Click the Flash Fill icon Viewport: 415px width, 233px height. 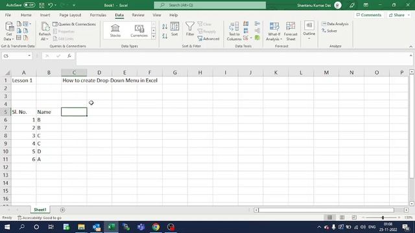246,24
